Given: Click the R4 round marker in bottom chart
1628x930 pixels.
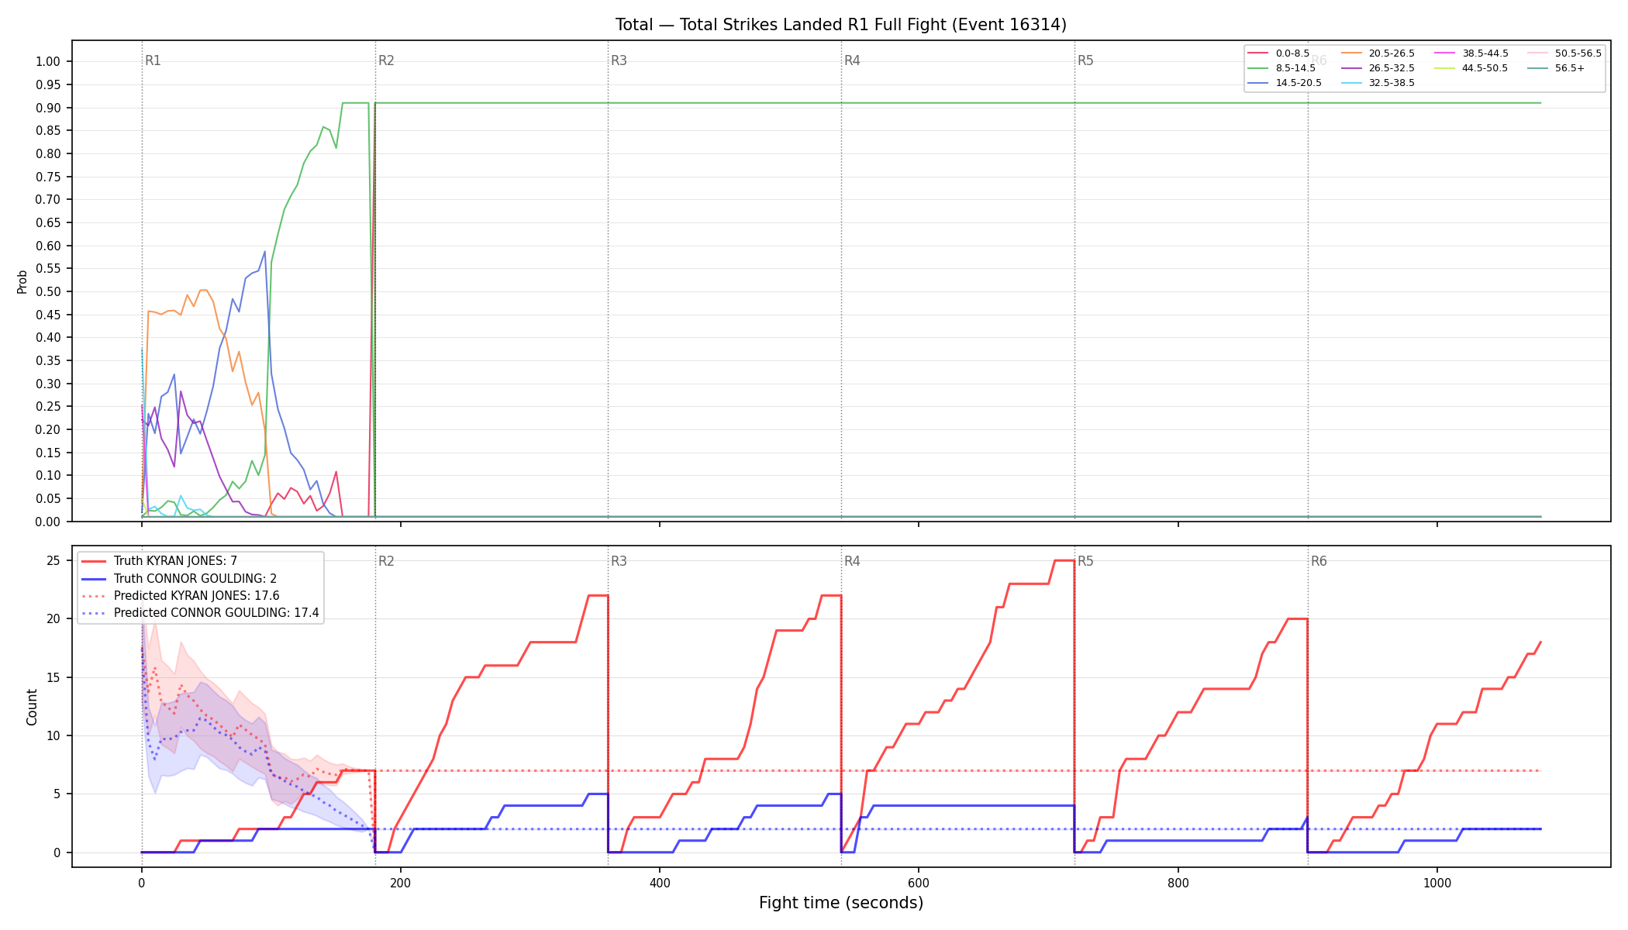Looking at the screenshot, I should (x=852, y=561).
